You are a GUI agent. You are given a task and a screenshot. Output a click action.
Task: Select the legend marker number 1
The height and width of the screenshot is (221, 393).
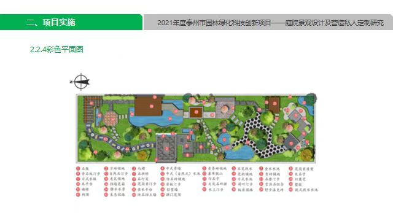point(78,169)
